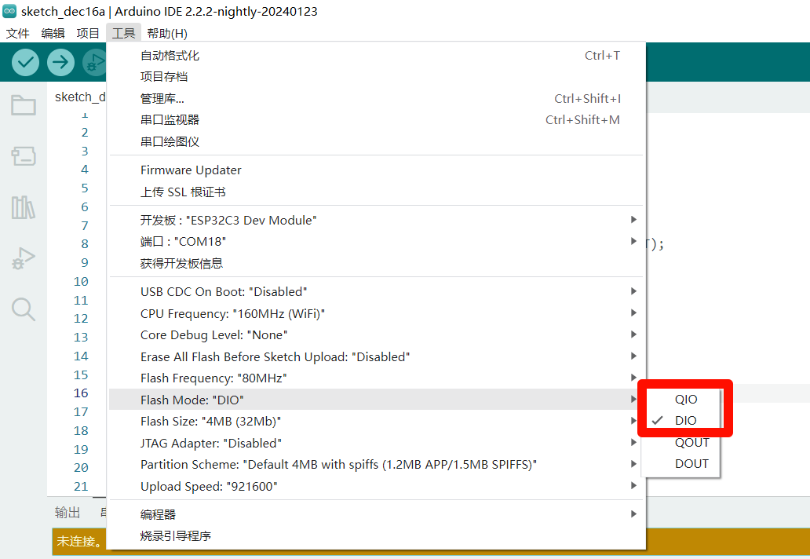Open the Boards Manager sidebar icon
Viewport: 810px width, 559px height.
pyautogui.click(x=24, y=156)
